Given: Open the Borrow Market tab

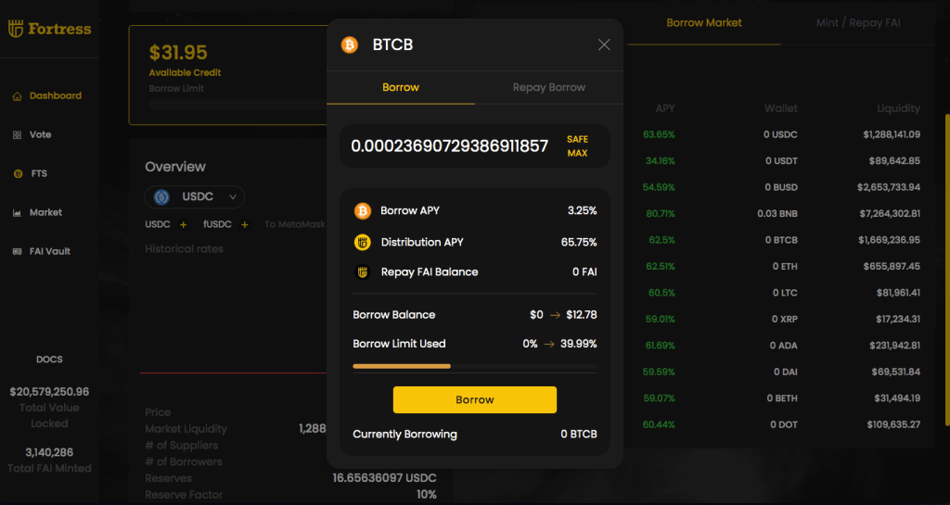Looking at the screenshot, I should 704,23.
